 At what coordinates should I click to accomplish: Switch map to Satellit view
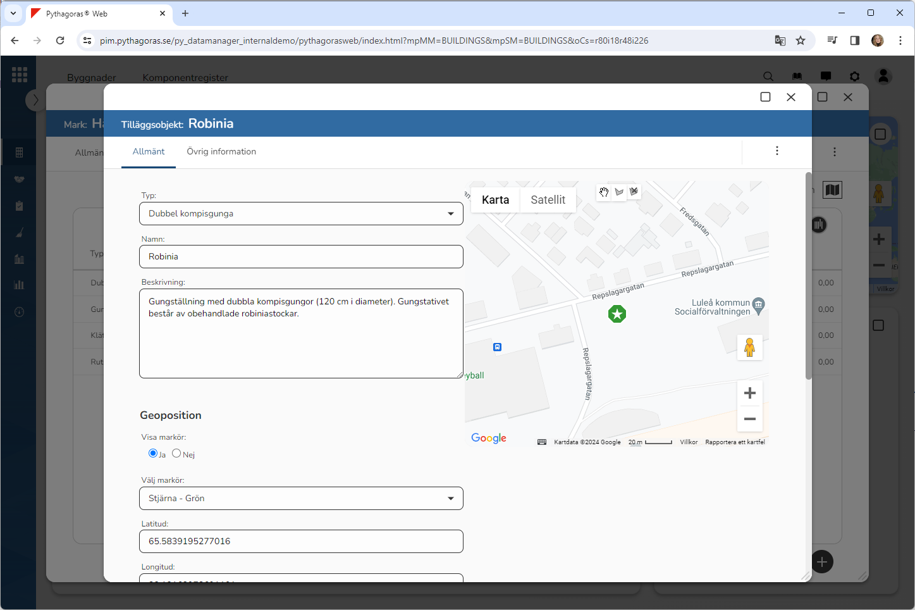[548, 200]
